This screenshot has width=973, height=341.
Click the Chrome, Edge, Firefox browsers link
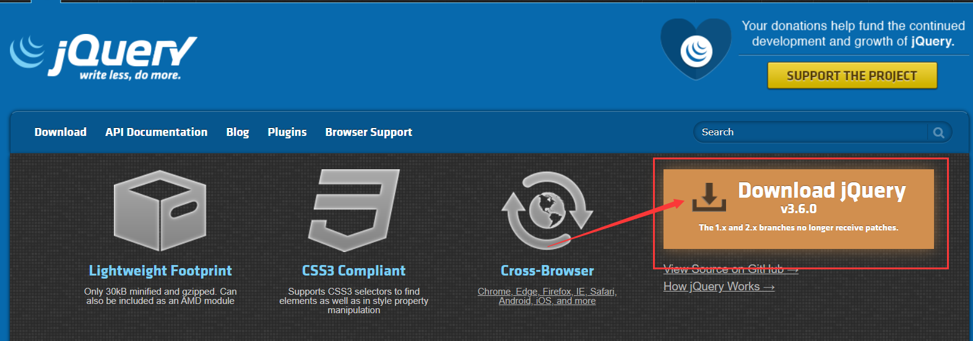tap(547, 296)
